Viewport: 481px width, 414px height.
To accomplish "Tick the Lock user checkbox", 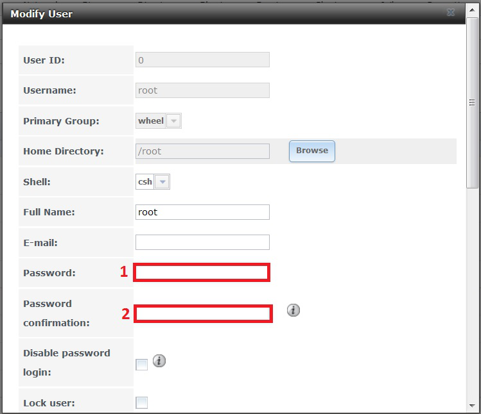I will [142, 402].
